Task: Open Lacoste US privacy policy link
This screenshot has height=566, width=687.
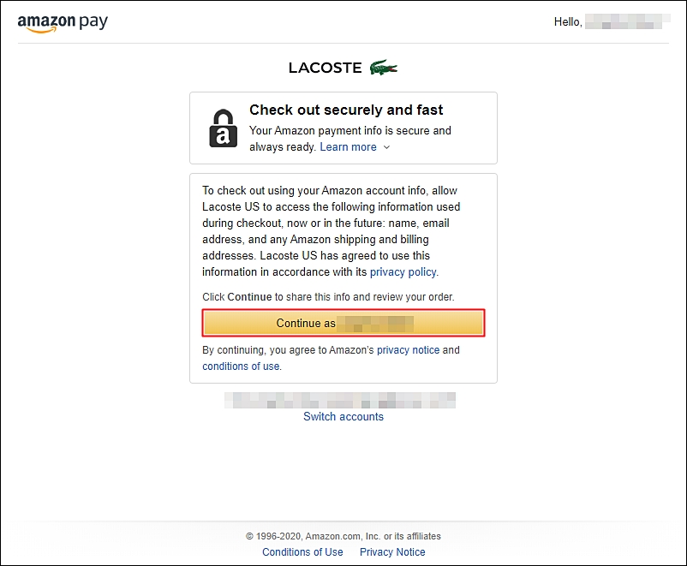Action: [x=403, y=272]
